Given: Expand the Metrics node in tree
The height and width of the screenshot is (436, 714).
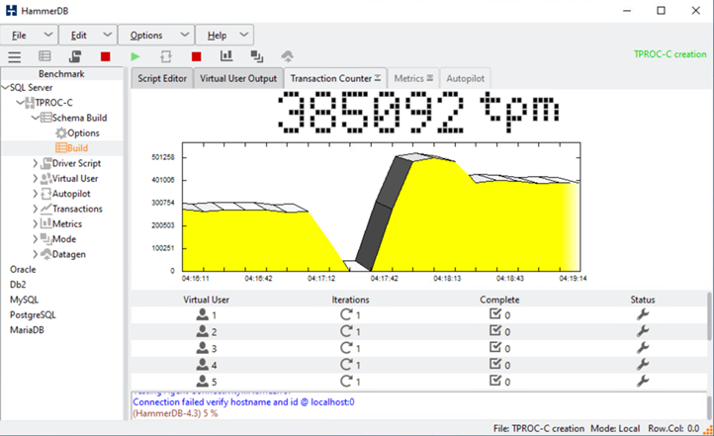Looking at the screenshot, I should [x=36, y=223].
